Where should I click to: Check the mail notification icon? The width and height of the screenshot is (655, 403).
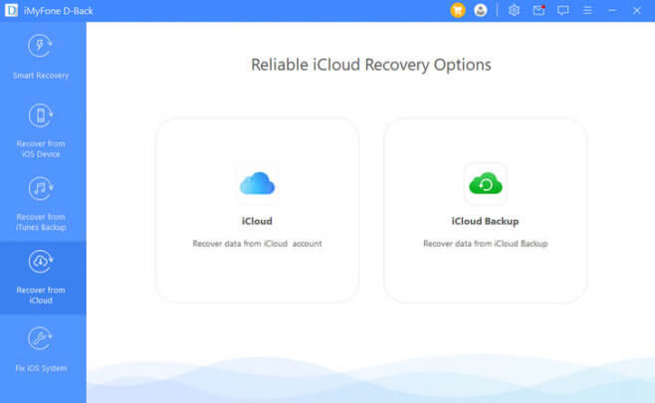tap(539, 10)
